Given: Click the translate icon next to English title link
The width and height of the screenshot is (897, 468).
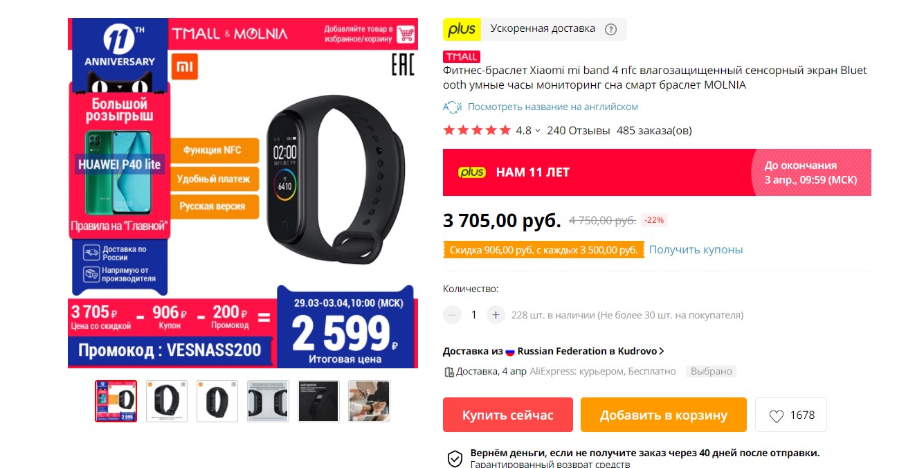Looking at the screenshot, I should pyautogui.click(x=452, y=107).
